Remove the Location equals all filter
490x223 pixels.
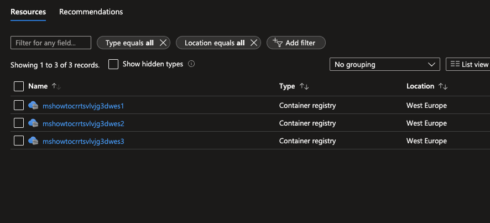pos(254,43)
